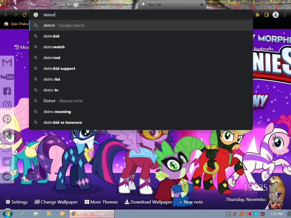Choose the 'distrokid' suggestion
The height and width of the screenshot is (218, 291).
point(141,36)
